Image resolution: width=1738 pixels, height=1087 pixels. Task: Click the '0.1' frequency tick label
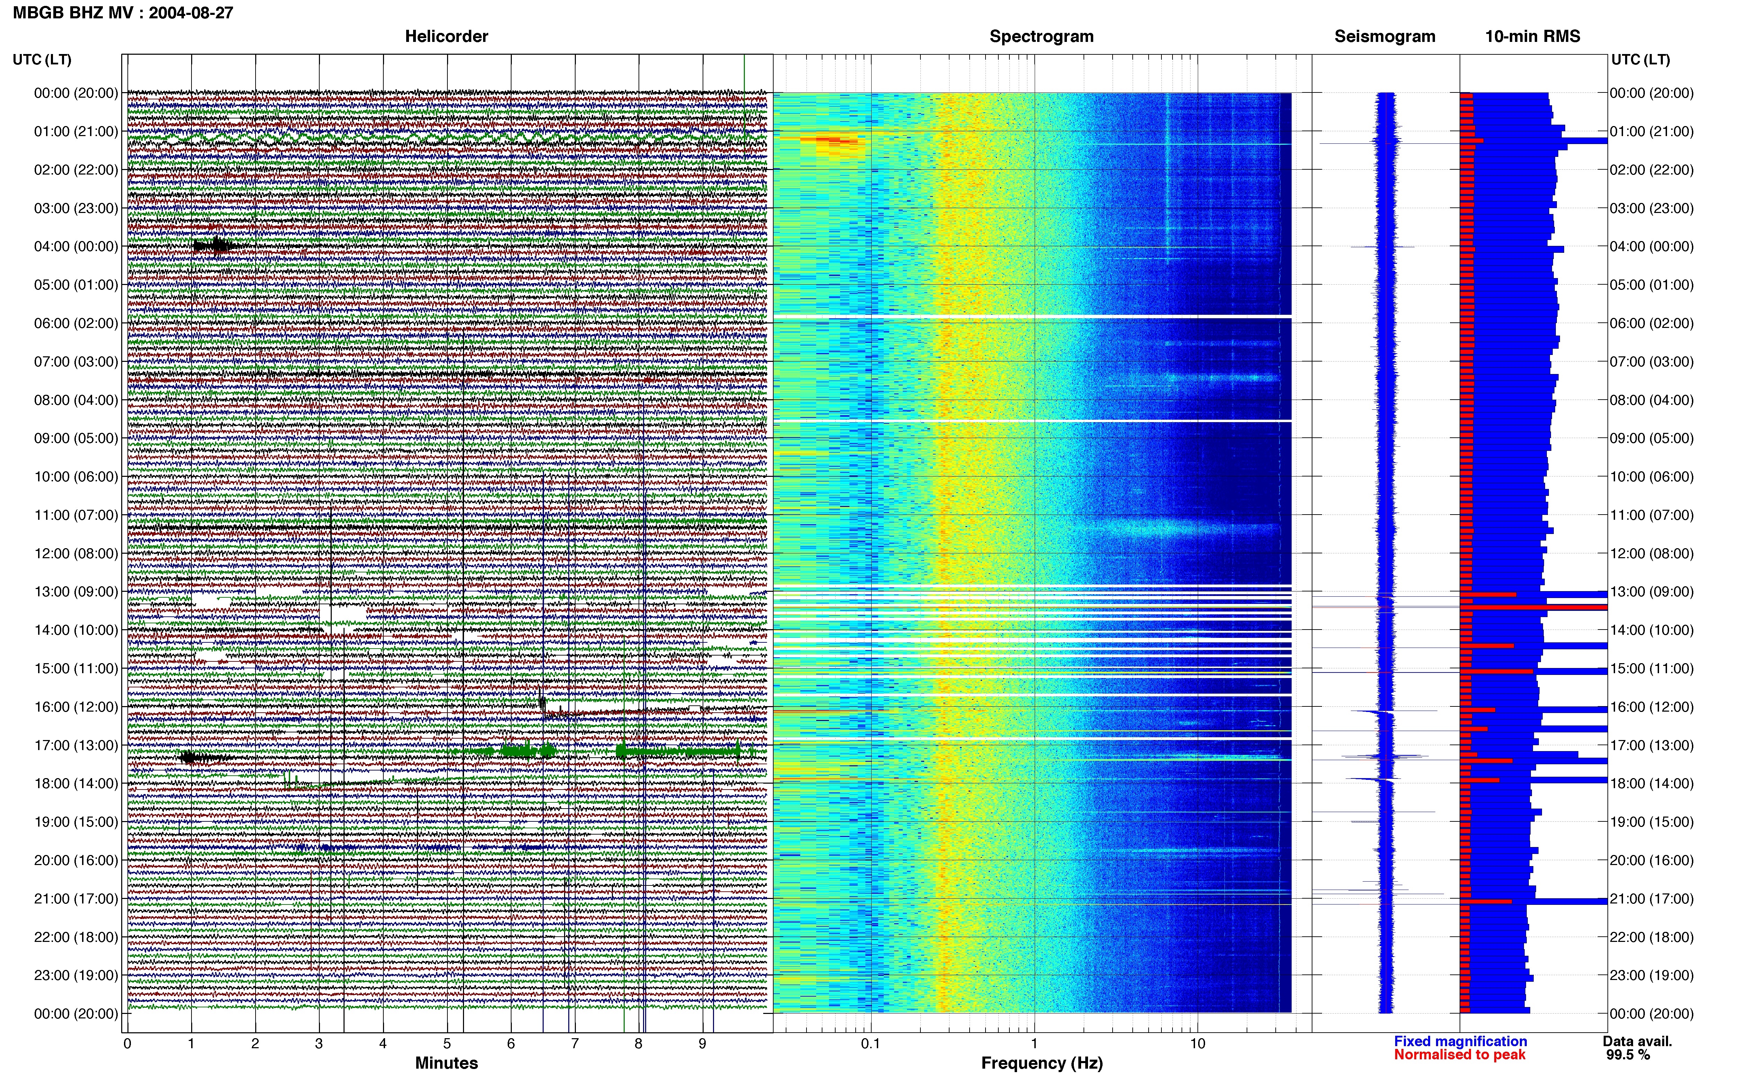pos(871,1043)
